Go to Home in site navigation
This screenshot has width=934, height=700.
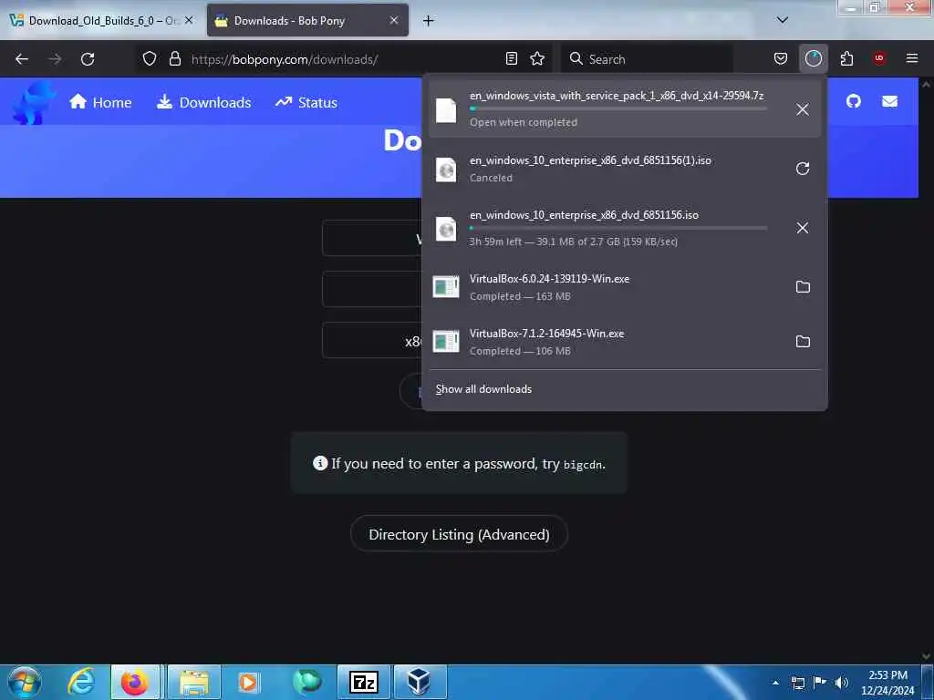pos(100,102)
